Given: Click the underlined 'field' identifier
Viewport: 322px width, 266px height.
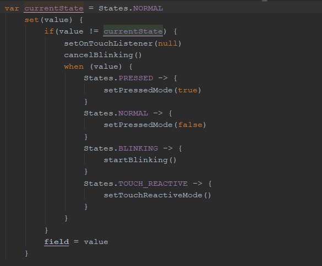Looking at the screenshot, I should 57,242.
